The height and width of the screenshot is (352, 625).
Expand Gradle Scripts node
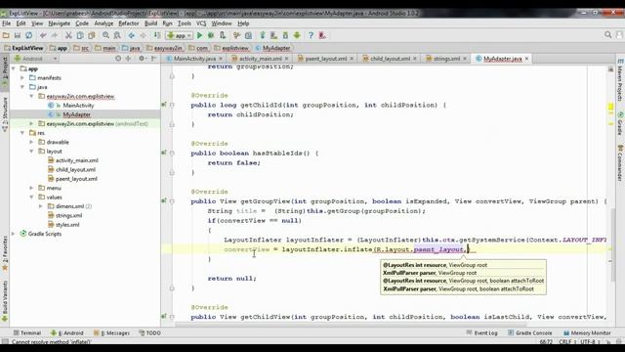point(14,234)
